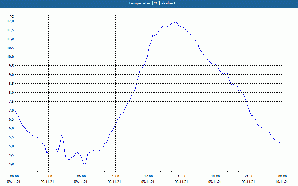298x186 pixels.
Task: Click the 8,0 y-axis label
Action: pyautogui.click(x=12, y=92)
